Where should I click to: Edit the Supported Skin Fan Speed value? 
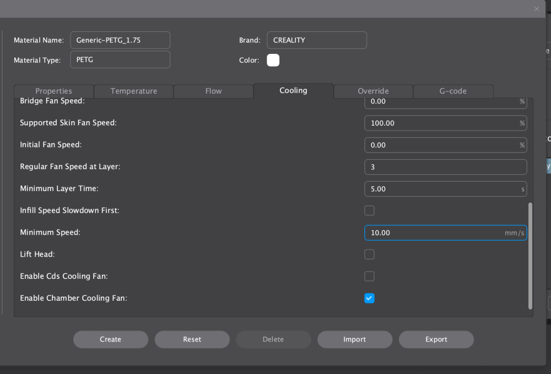[x=446, y=123]
